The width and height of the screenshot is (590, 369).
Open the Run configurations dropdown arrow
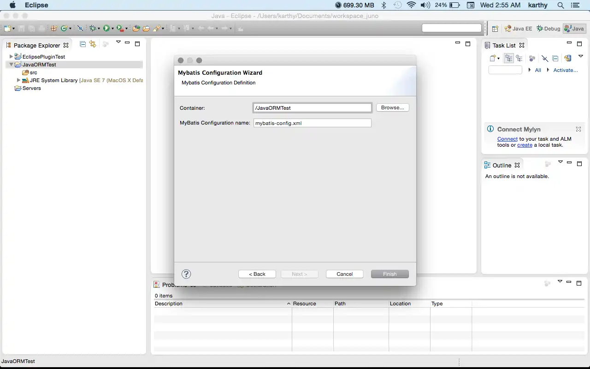point(112,29)
